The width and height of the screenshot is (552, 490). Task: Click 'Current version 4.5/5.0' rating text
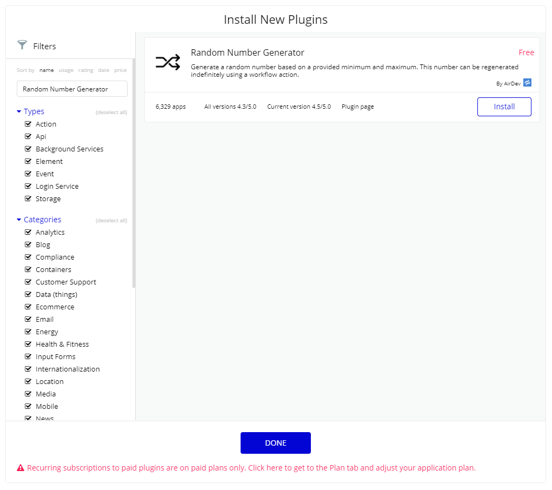pyautogui.click(x=299, y=107)
